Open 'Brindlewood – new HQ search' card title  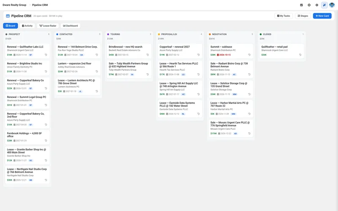coord(125,47)
